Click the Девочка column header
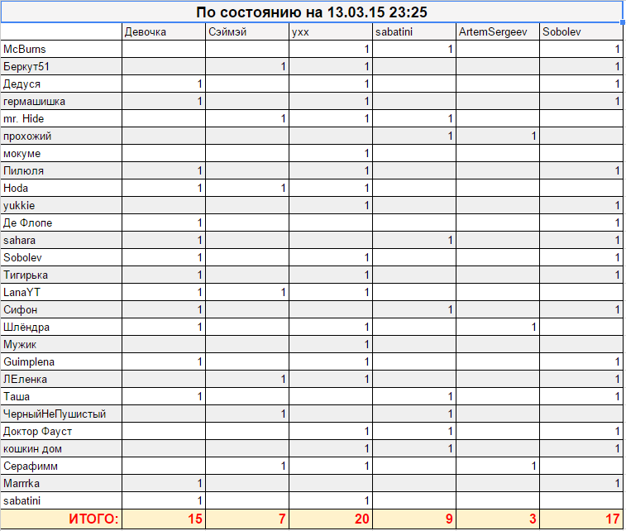This screenshot has height=531, width=626. (x=164, y=32)
